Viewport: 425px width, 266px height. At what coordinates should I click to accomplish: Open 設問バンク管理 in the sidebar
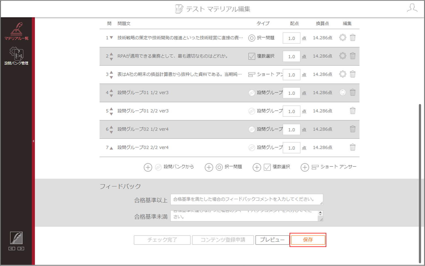point(16,56)
